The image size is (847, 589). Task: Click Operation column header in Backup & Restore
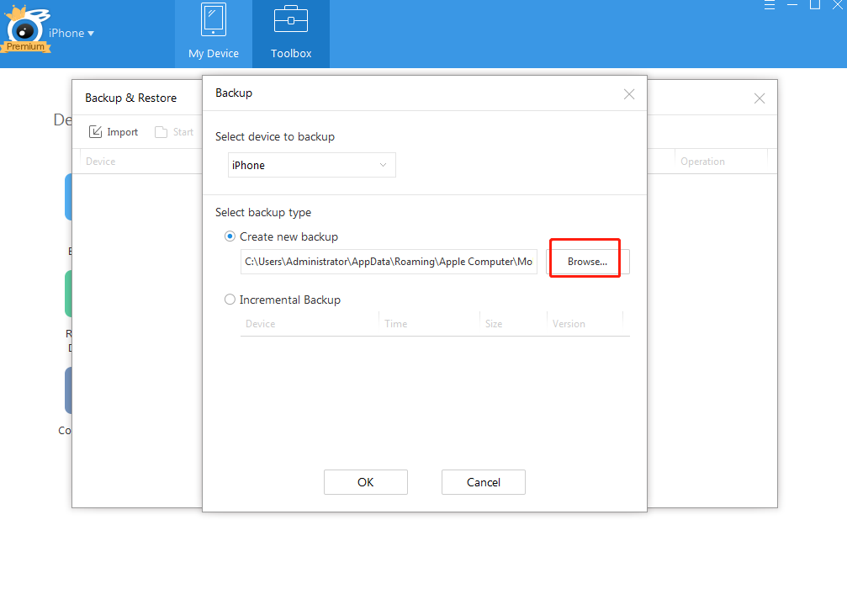point(721,162)
